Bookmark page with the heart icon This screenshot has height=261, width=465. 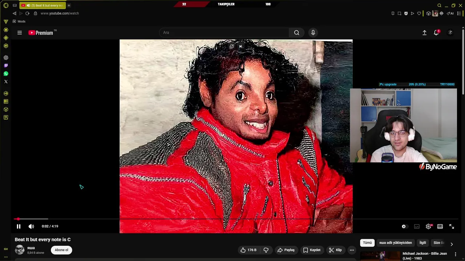[x=419, y=13]
